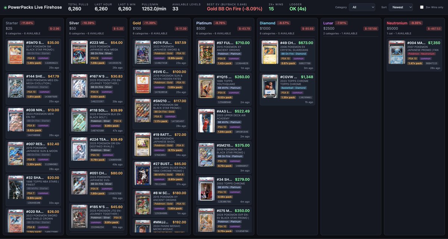Select the Silver tier column header

coord(74,23)
